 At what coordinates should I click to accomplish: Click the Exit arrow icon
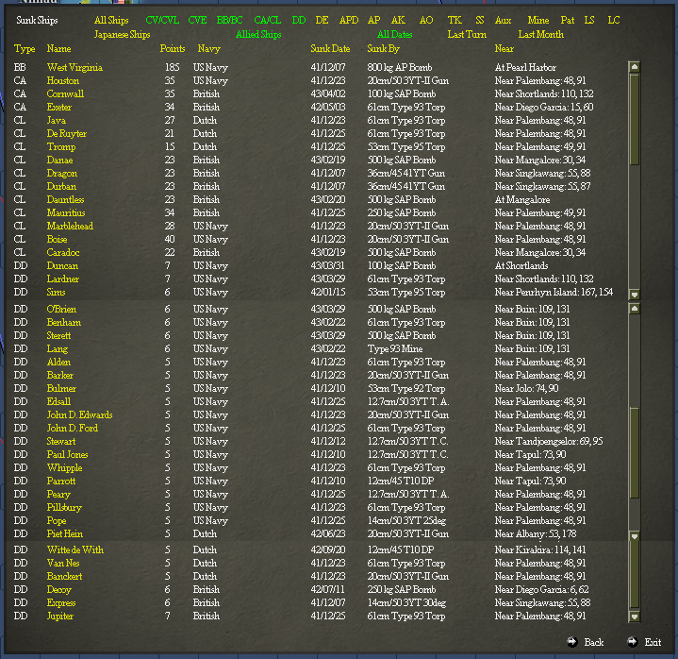(633, 642)
